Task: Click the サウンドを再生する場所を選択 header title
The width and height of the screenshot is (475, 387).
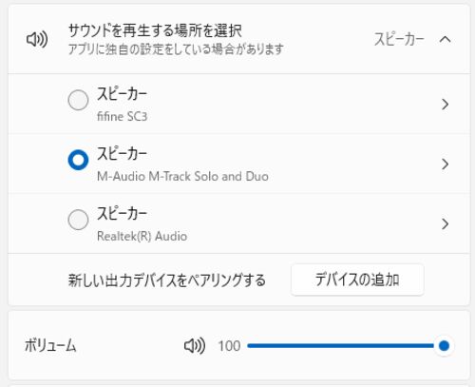Action: (x=155, y=30)
